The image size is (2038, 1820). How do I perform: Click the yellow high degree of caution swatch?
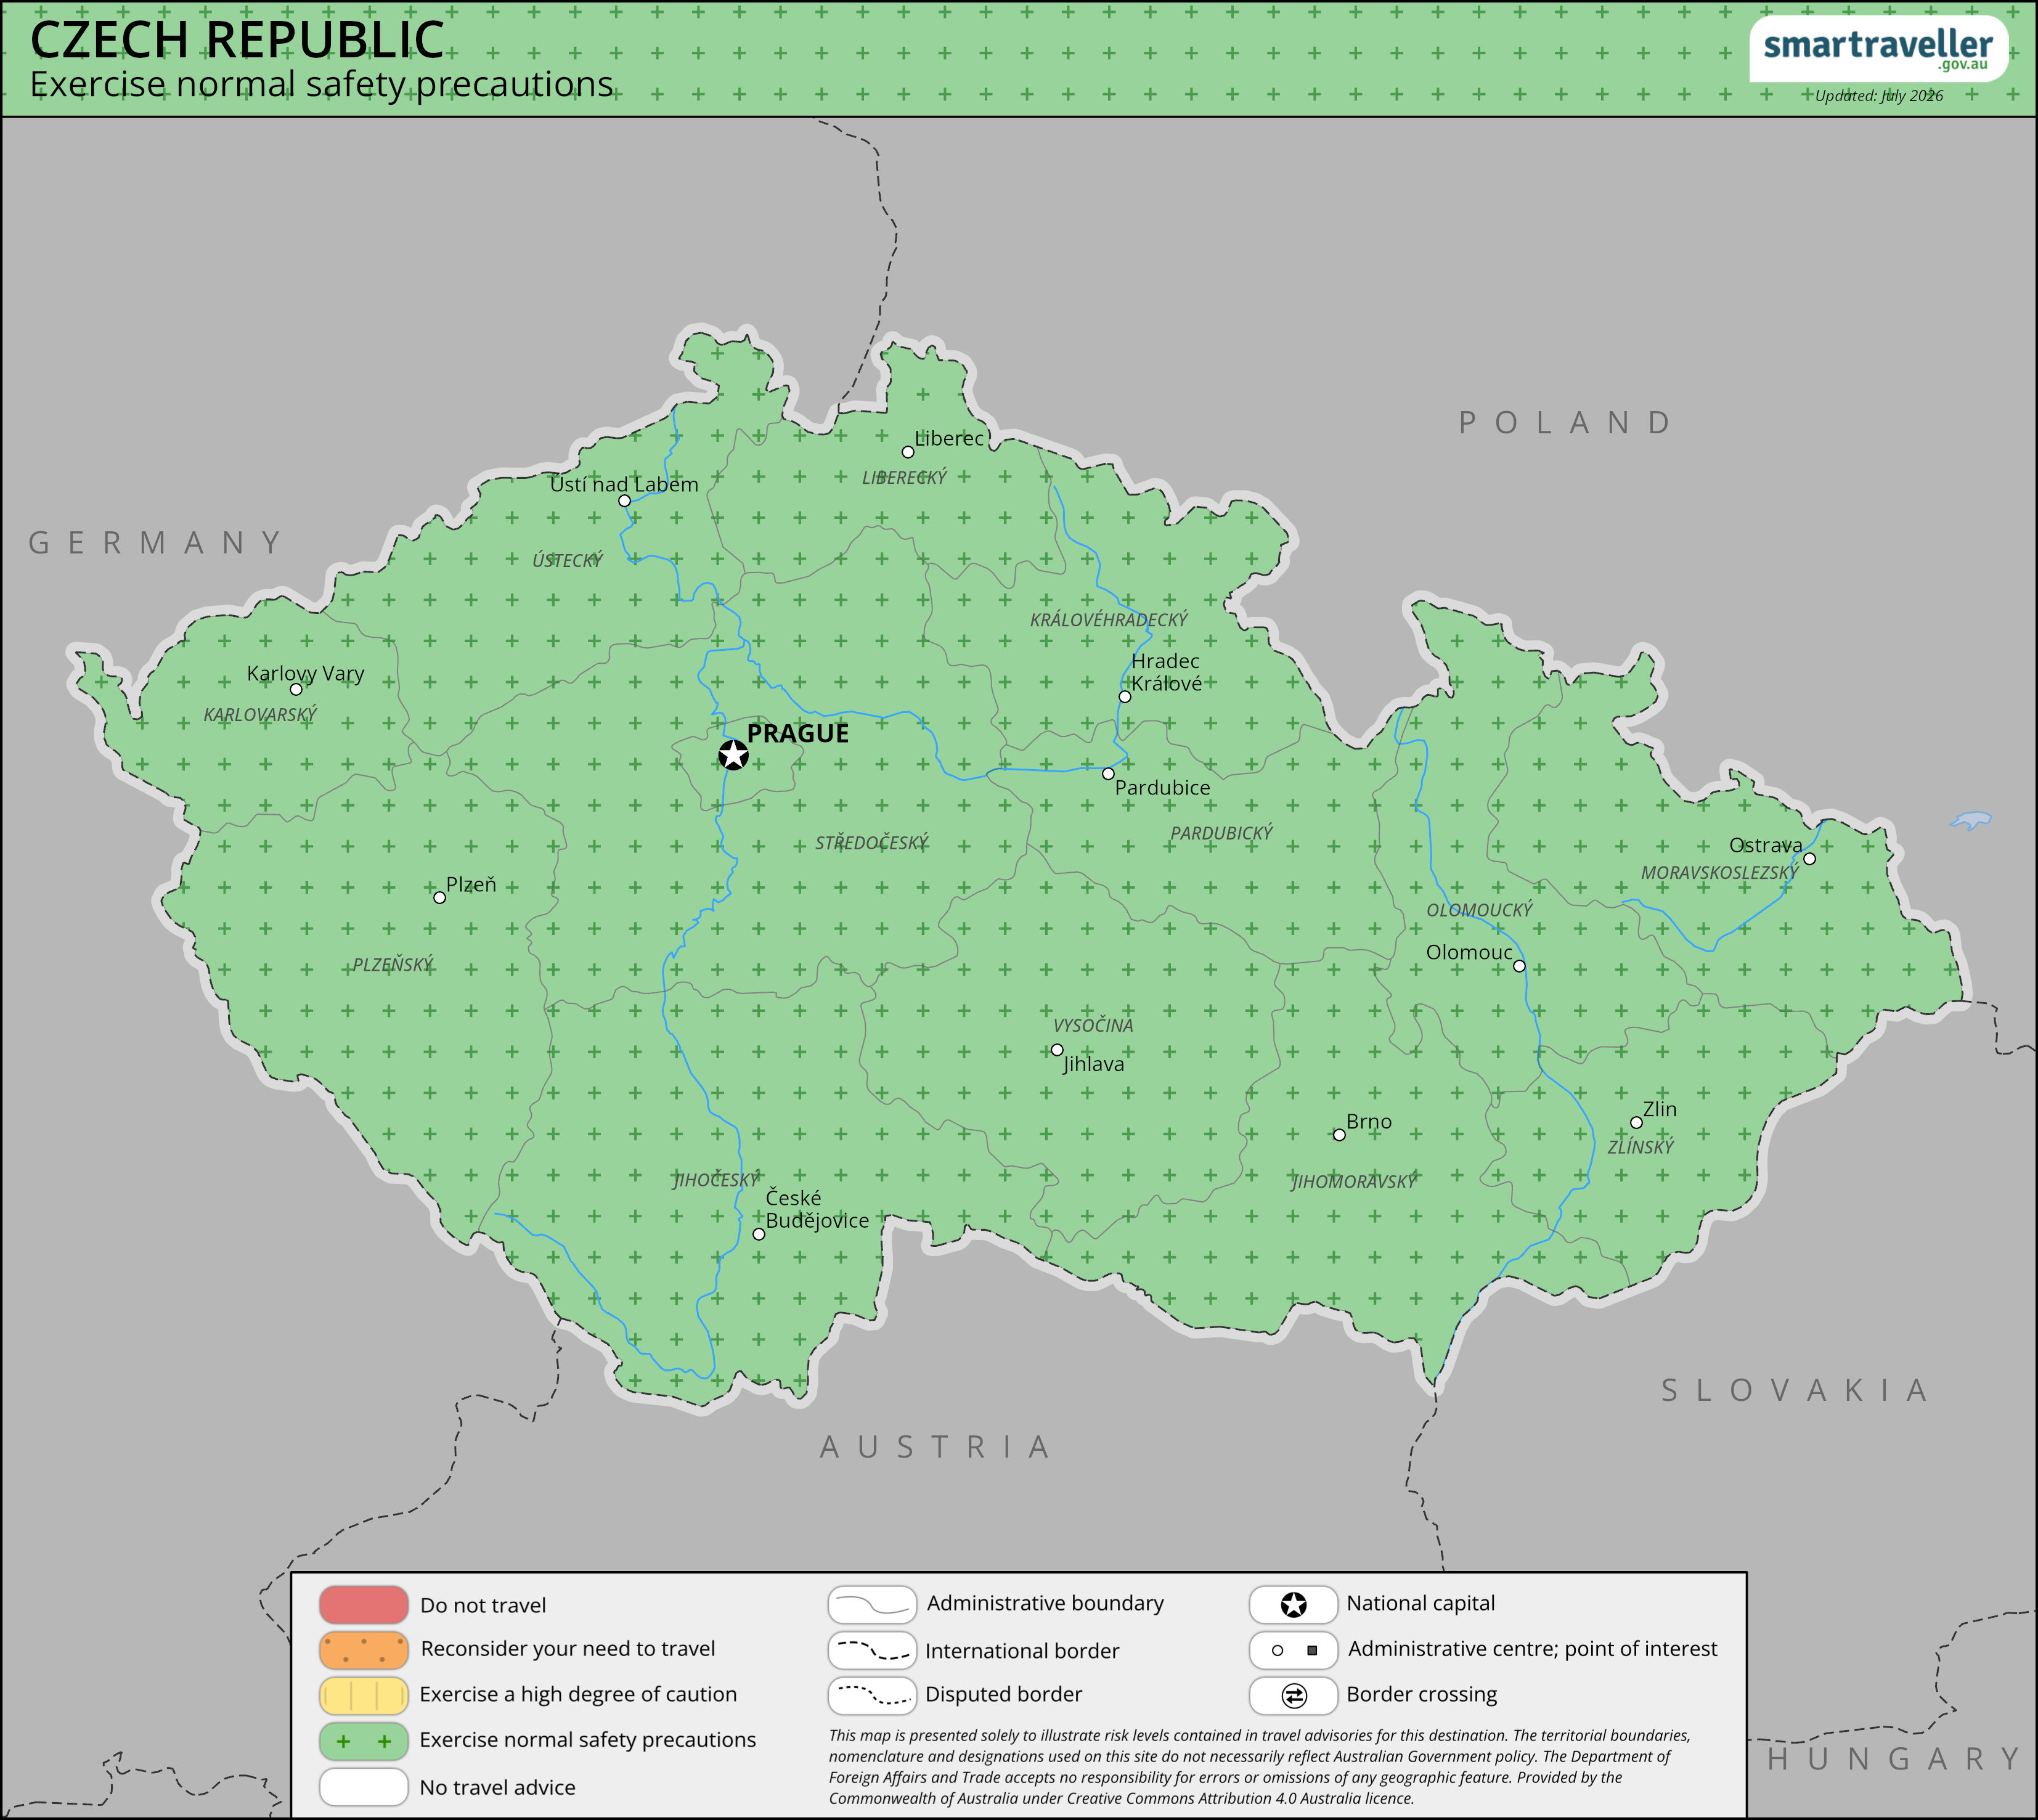[x=364, y=1696]
